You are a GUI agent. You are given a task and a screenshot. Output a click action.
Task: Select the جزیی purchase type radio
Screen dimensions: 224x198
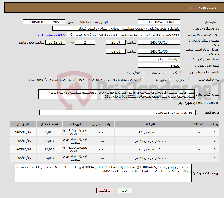(x=188, y=79)
